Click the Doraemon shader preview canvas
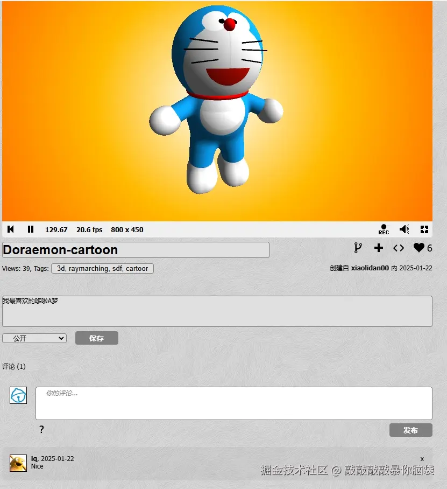 pyautogui.click(x=217, y=111)
